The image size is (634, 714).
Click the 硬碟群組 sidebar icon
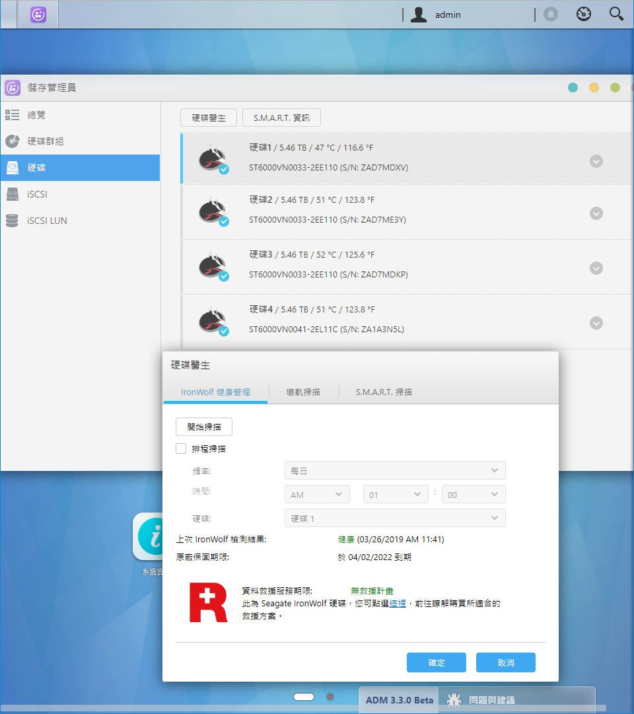(13, 141)
